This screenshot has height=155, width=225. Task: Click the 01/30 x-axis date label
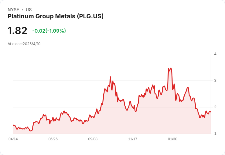tap(172, 139)
